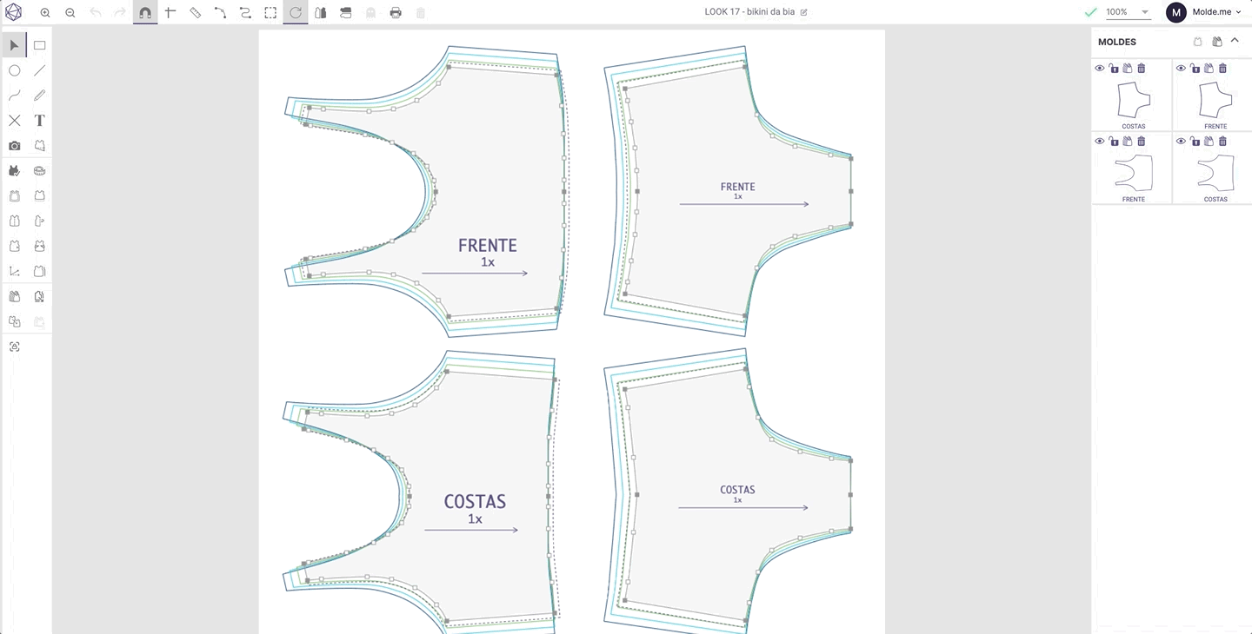Click the printer icon

click(396, 13)
